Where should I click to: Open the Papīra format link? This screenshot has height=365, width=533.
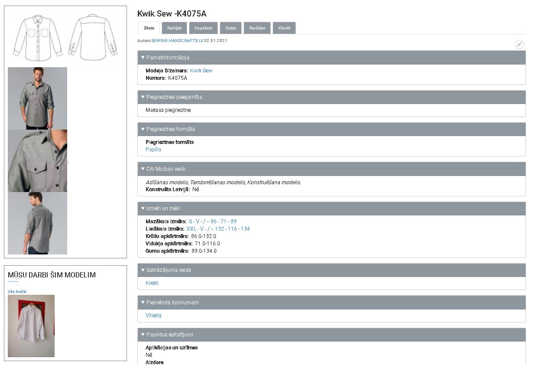pyautogui.click(x=153, y=150)
